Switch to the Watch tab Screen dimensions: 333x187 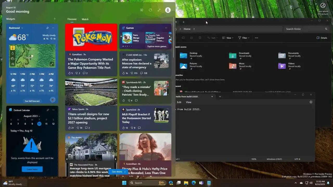(x=85, y=19)
